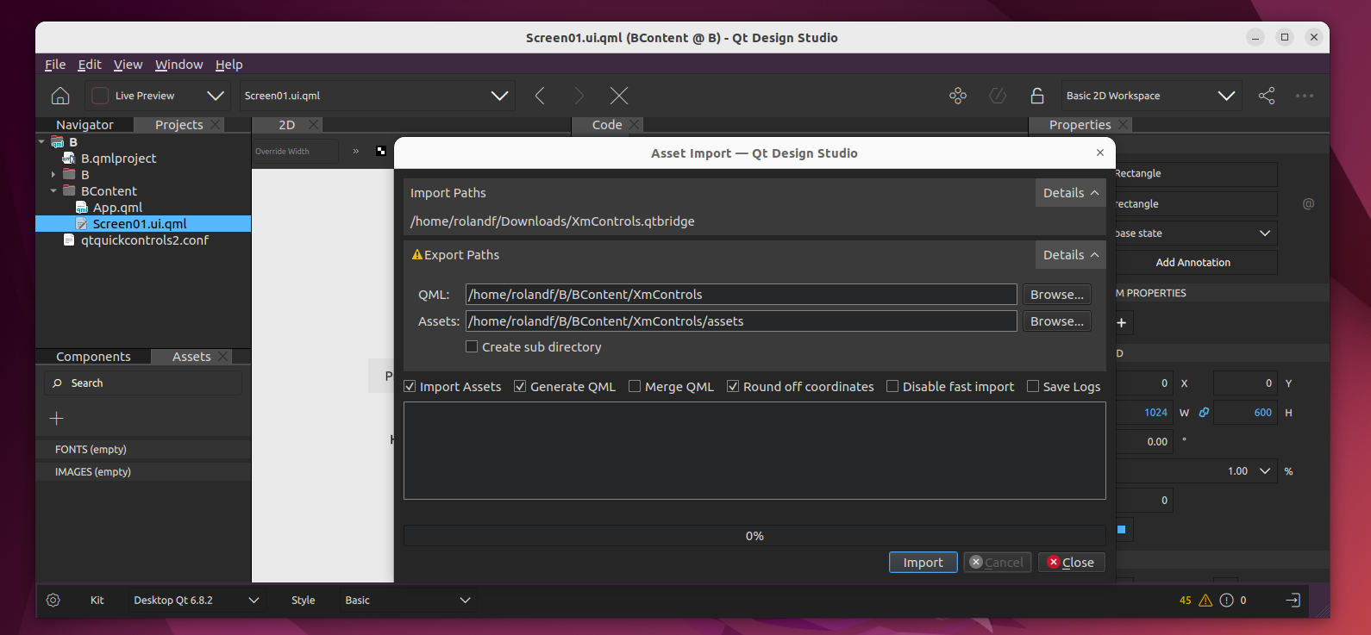Click the plus icon in Assets panel
The width and height of the screenshot is (1371, 635).
point(57,419)
